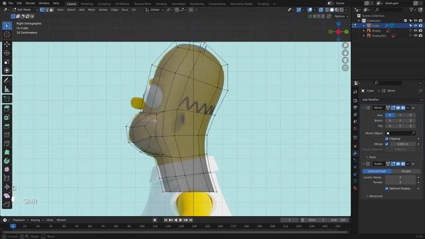Toggle Clipping checkbox in Mirror modifier
This screenshot has width=425, height=239.
(x=386, y=139)
